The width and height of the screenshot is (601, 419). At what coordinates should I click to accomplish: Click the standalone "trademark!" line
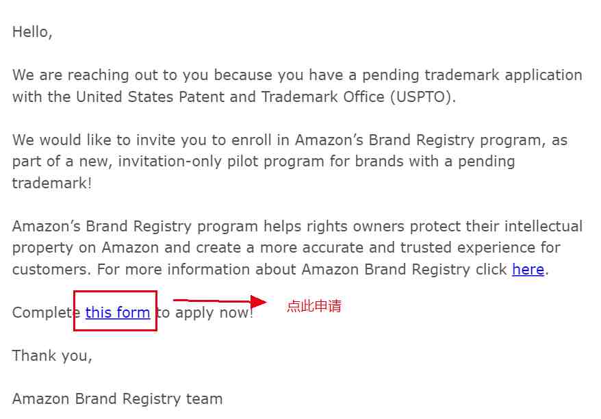pyautogui.click(x=52, y=183)
